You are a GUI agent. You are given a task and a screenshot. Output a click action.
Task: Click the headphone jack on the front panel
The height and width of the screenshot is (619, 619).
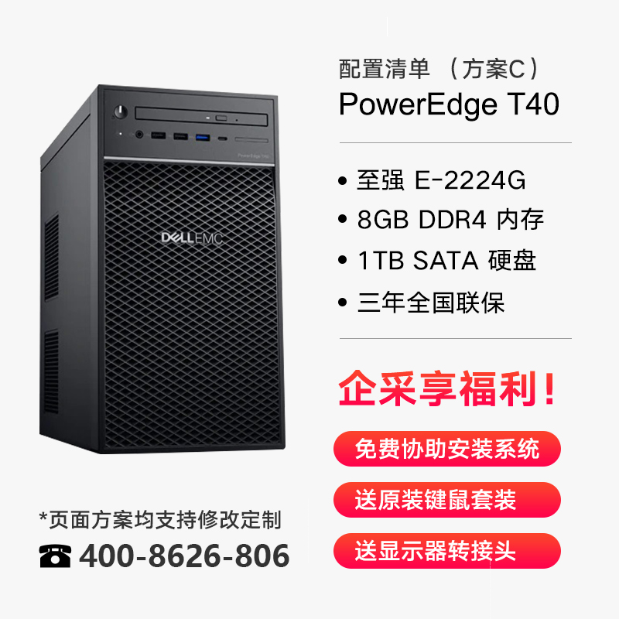[139, 135]
